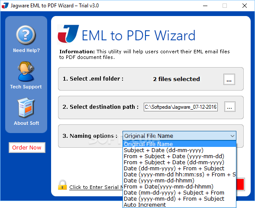Click the padlock serial number icon
Screen dimensions: 255x208
(62, 185)
